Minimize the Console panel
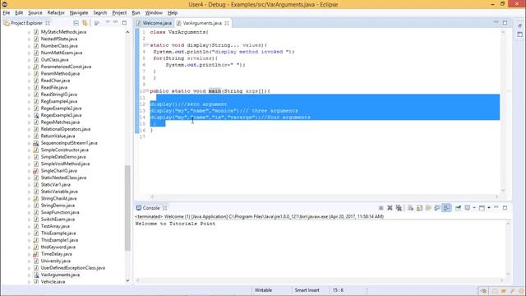 click(x=496, y=207)
